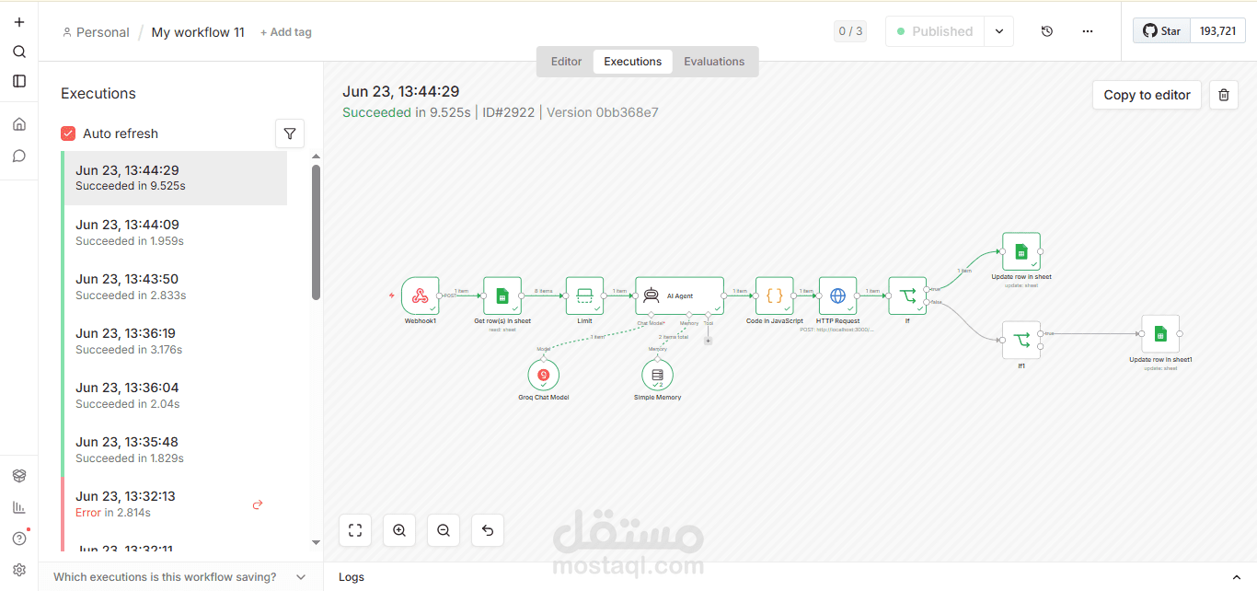Click the executions list scroll down arrow
This screenshot has height=591, width=1257.
click(317, 543)
